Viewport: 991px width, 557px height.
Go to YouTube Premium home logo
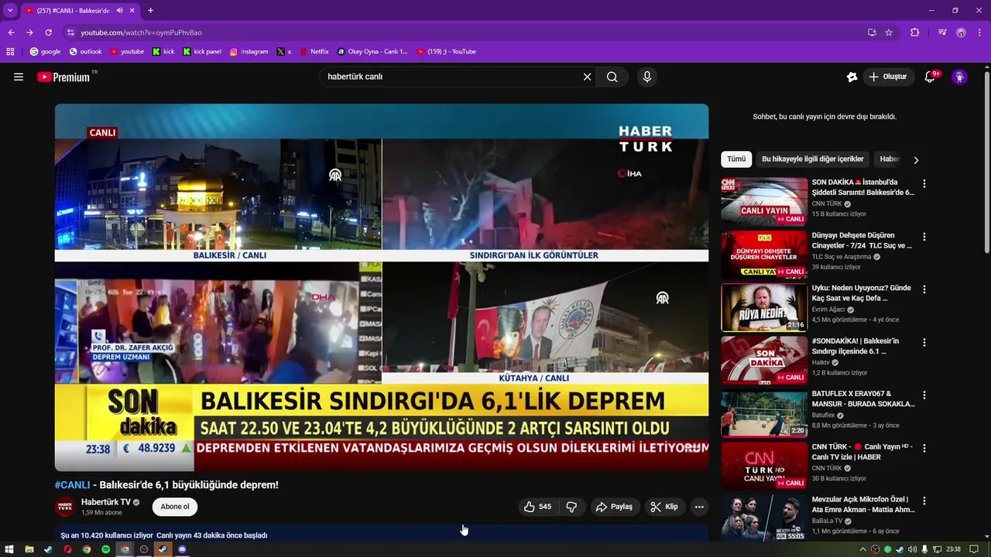click(x=63, y=77)
